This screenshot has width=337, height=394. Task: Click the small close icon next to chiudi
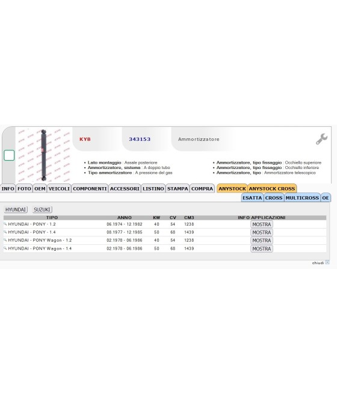click(x=327, y=262)
